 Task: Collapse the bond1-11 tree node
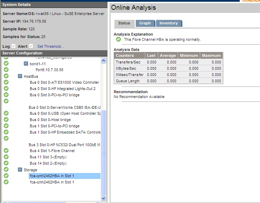click(26, 64)
